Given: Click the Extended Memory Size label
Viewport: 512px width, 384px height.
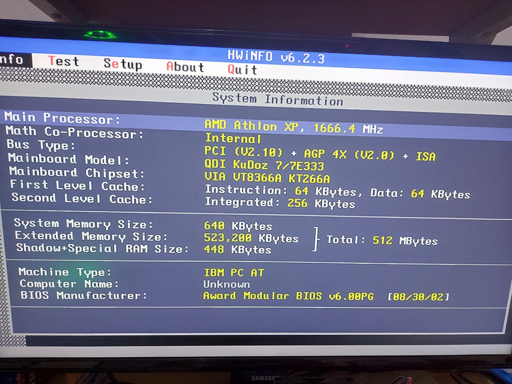Looking at the screenshot, I should pyautogui.click(x=91, y=236).
